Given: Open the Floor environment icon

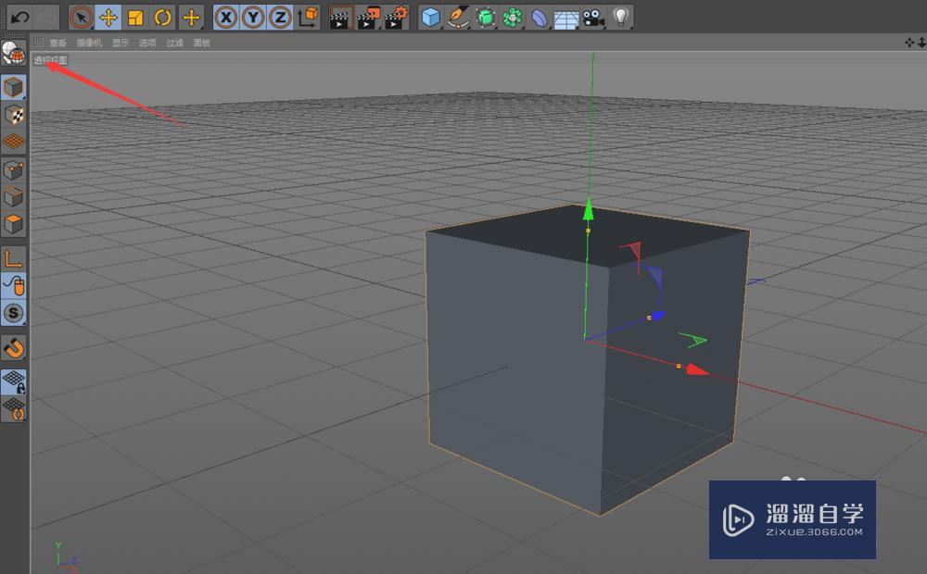Looking at the screenshot, I should (566, 18).
